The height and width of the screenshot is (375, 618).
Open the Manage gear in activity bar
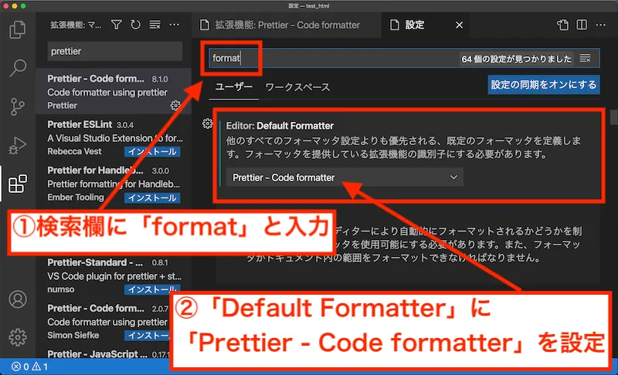tap(17, 337)
